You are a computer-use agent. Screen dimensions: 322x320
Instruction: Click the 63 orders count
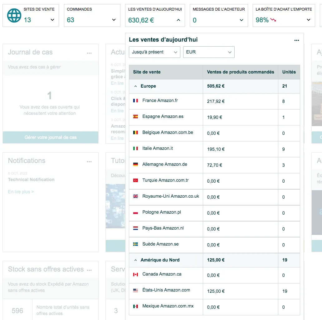tap(71, 20)
